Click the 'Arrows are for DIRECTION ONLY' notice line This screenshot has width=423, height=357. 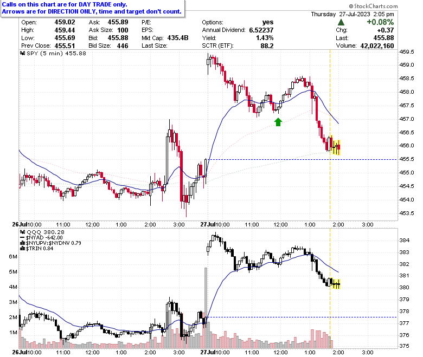pos(92,11)
